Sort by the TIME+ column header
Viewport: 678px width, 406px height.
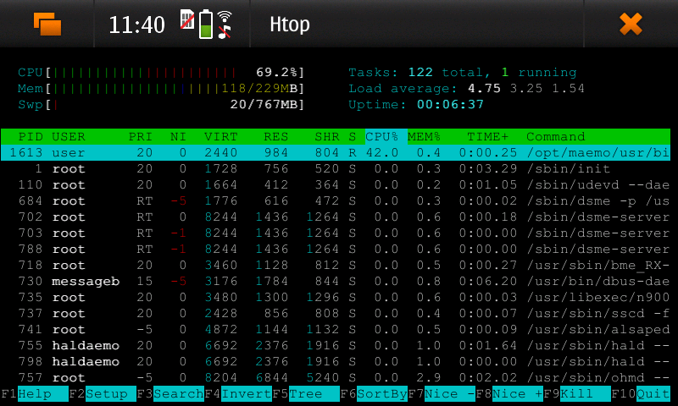(x=488, y=137)
